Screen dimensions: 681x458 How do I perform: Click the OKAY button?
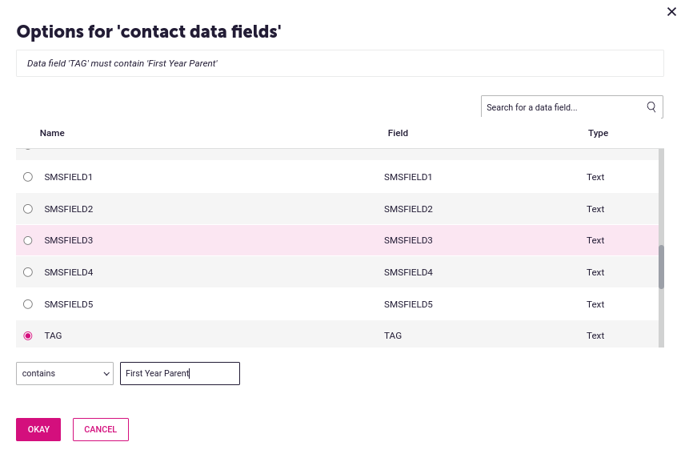[38, 429]
